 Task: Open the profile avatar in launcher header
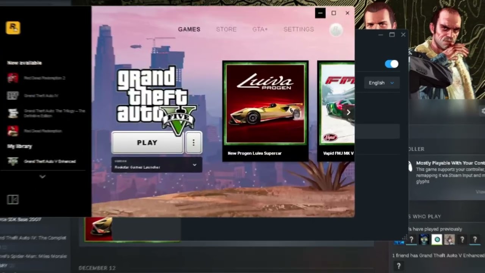336,30
